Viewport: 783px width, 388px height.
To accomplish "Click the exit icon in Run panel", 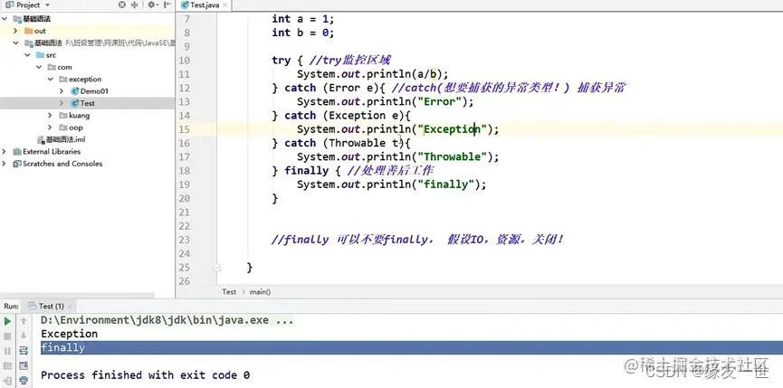I will coord(7,381).
